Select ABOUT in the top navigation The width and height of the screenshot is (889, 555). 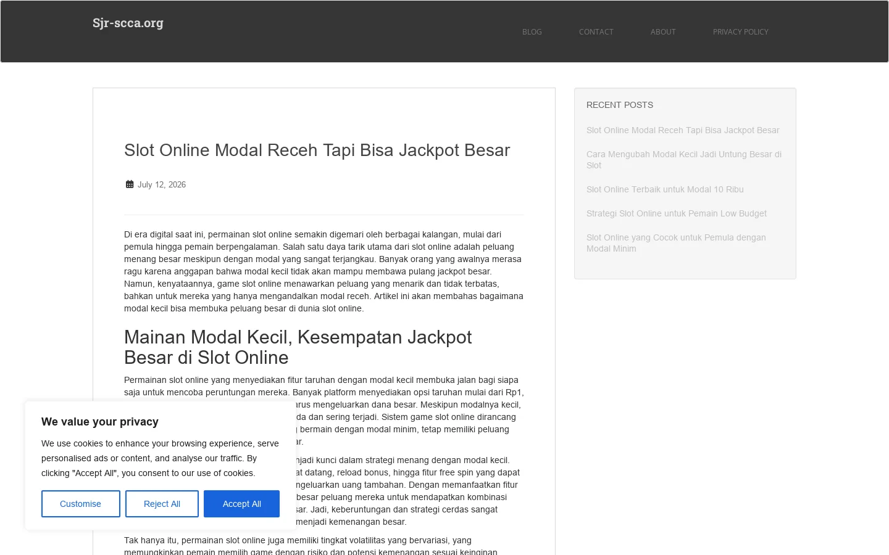tap(663, 32)
